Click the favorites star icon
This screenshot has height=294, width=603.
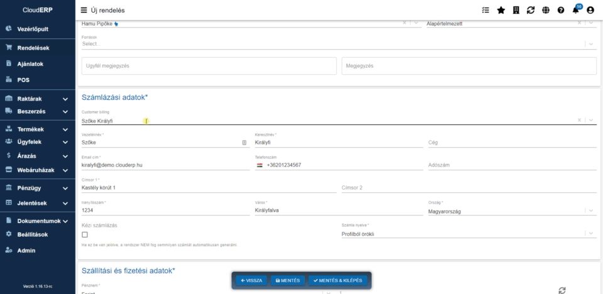point(501,10)
